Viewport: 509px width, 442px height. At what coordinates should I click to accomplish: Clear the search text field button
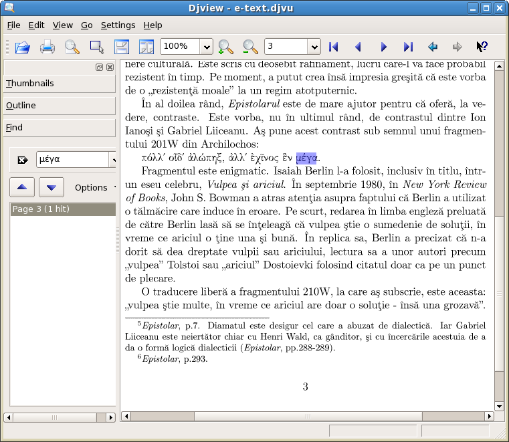coord(22,160)
